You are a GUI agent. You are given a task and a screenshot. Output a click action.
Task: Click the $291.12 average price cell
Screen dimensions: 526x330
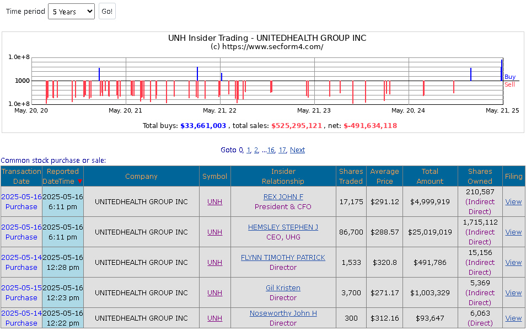point(384,202)
